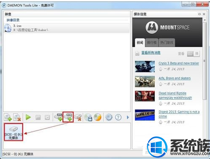Switch to the 排行榜 tab

point(152,43)
